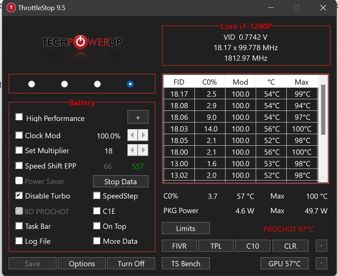338x276 pixels.
Task: Click the 100.0% Clock Mod value
Action: coord(108,136)
